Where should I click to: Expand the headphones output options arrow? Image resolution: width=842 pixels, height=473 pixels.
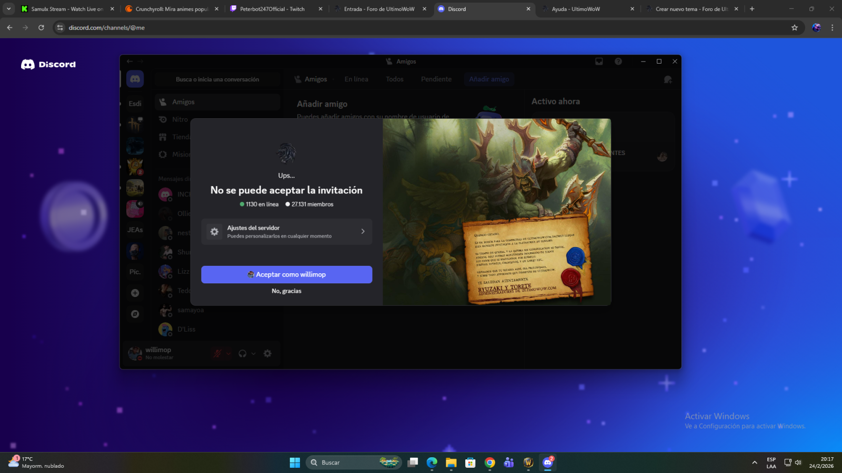[254, 354]
